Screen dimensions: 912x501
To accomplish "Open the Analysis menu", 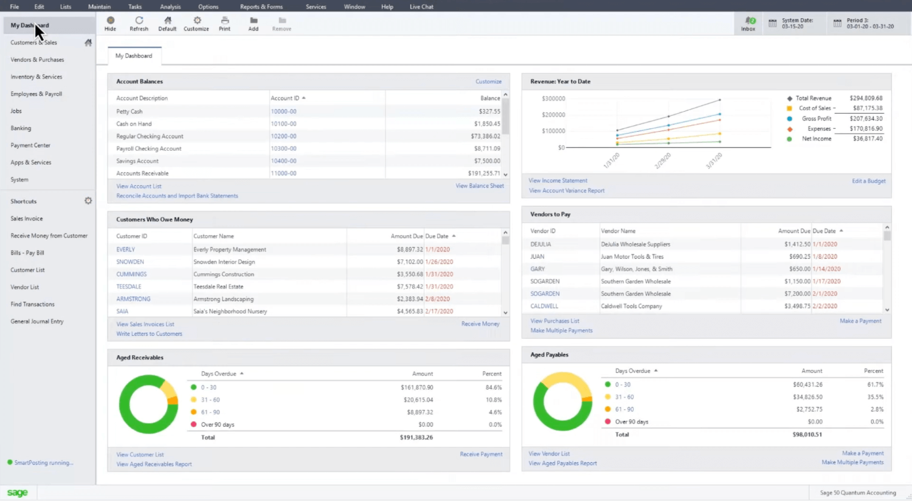I will tap(170, 7).
